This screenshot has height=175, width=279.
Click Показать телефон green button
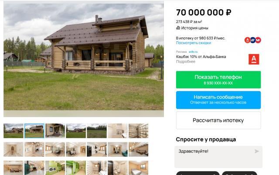(x=218, y=80)
